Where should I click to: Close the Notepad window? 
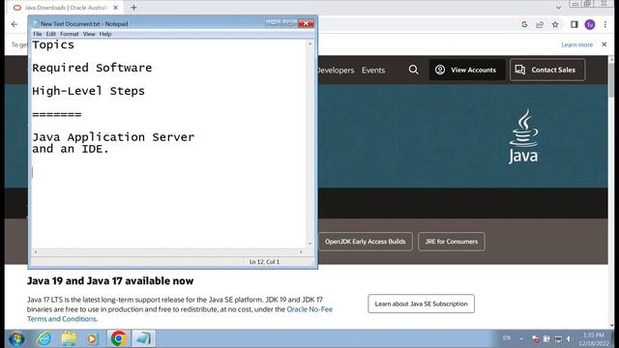tap(306, 23)
